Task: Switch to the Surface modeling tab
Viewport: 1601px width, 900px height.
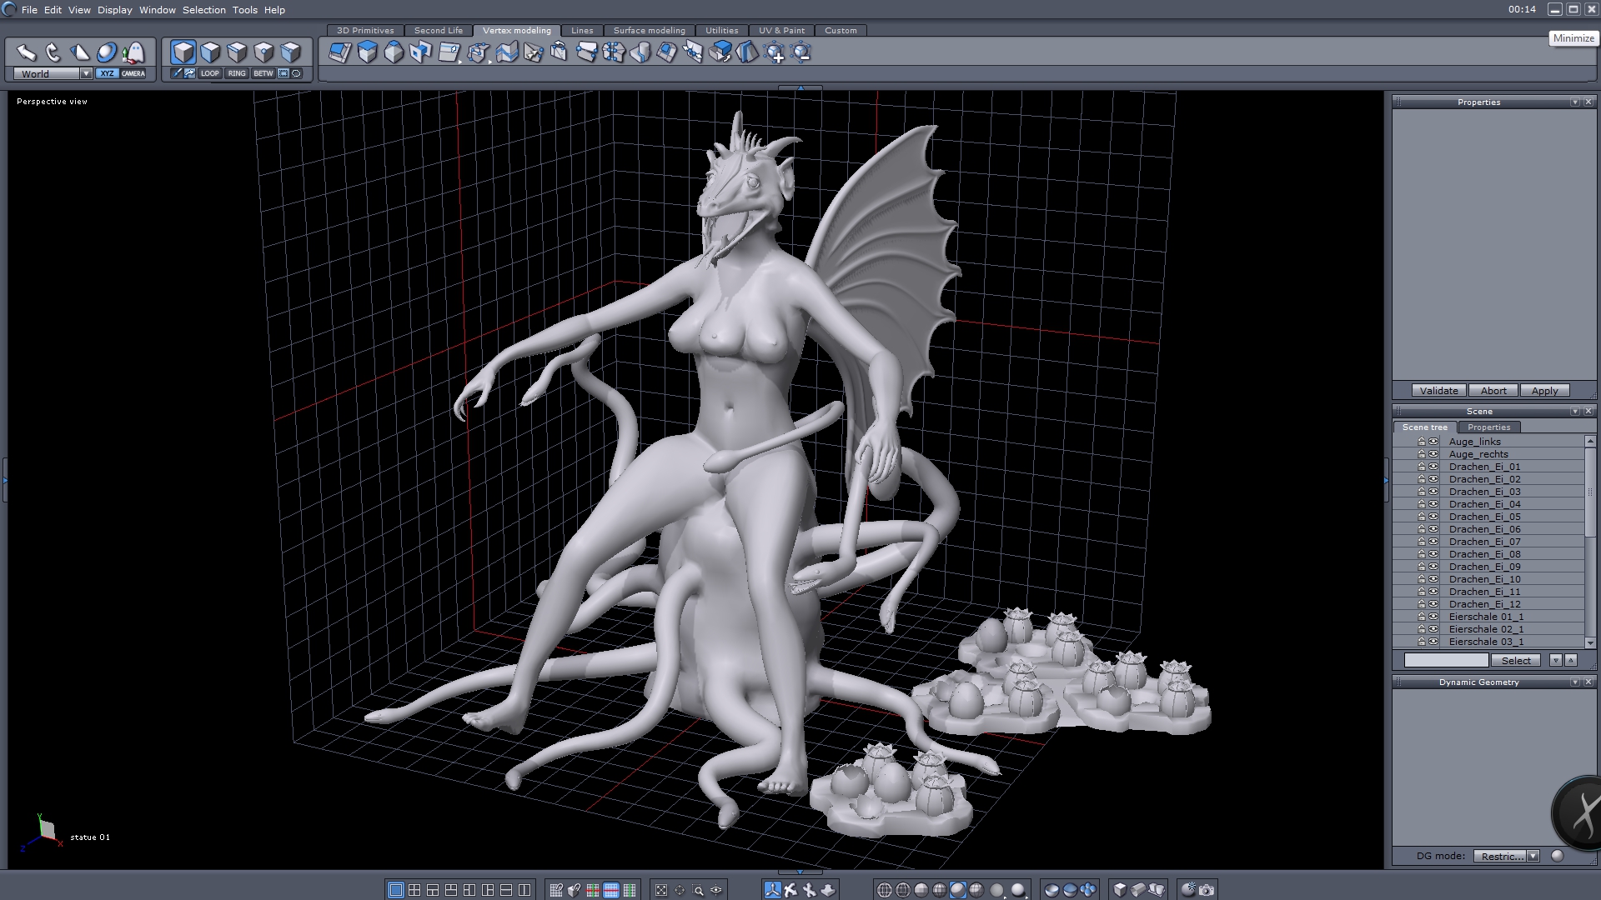Action: coord(649,30)
